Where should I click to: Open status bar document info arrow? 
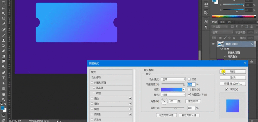(x=58, y=121)
